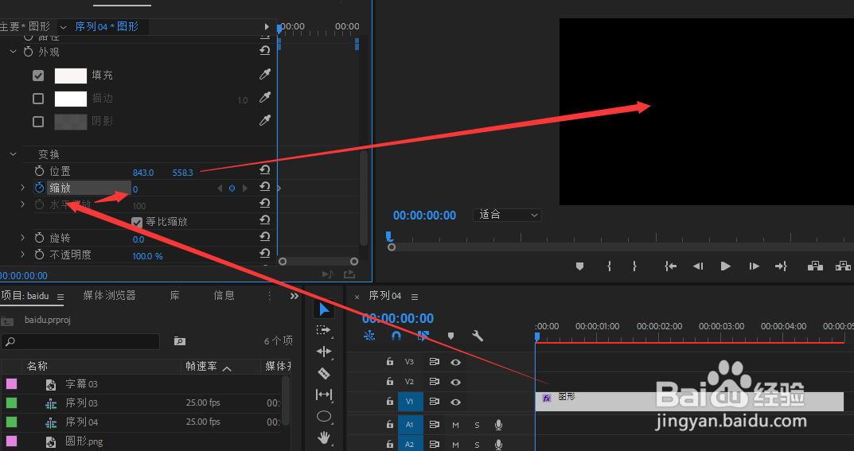The height and width of the screenshot is (451, 854).
Task: Open fill color swatch for 填充
Action: (71, 76)
